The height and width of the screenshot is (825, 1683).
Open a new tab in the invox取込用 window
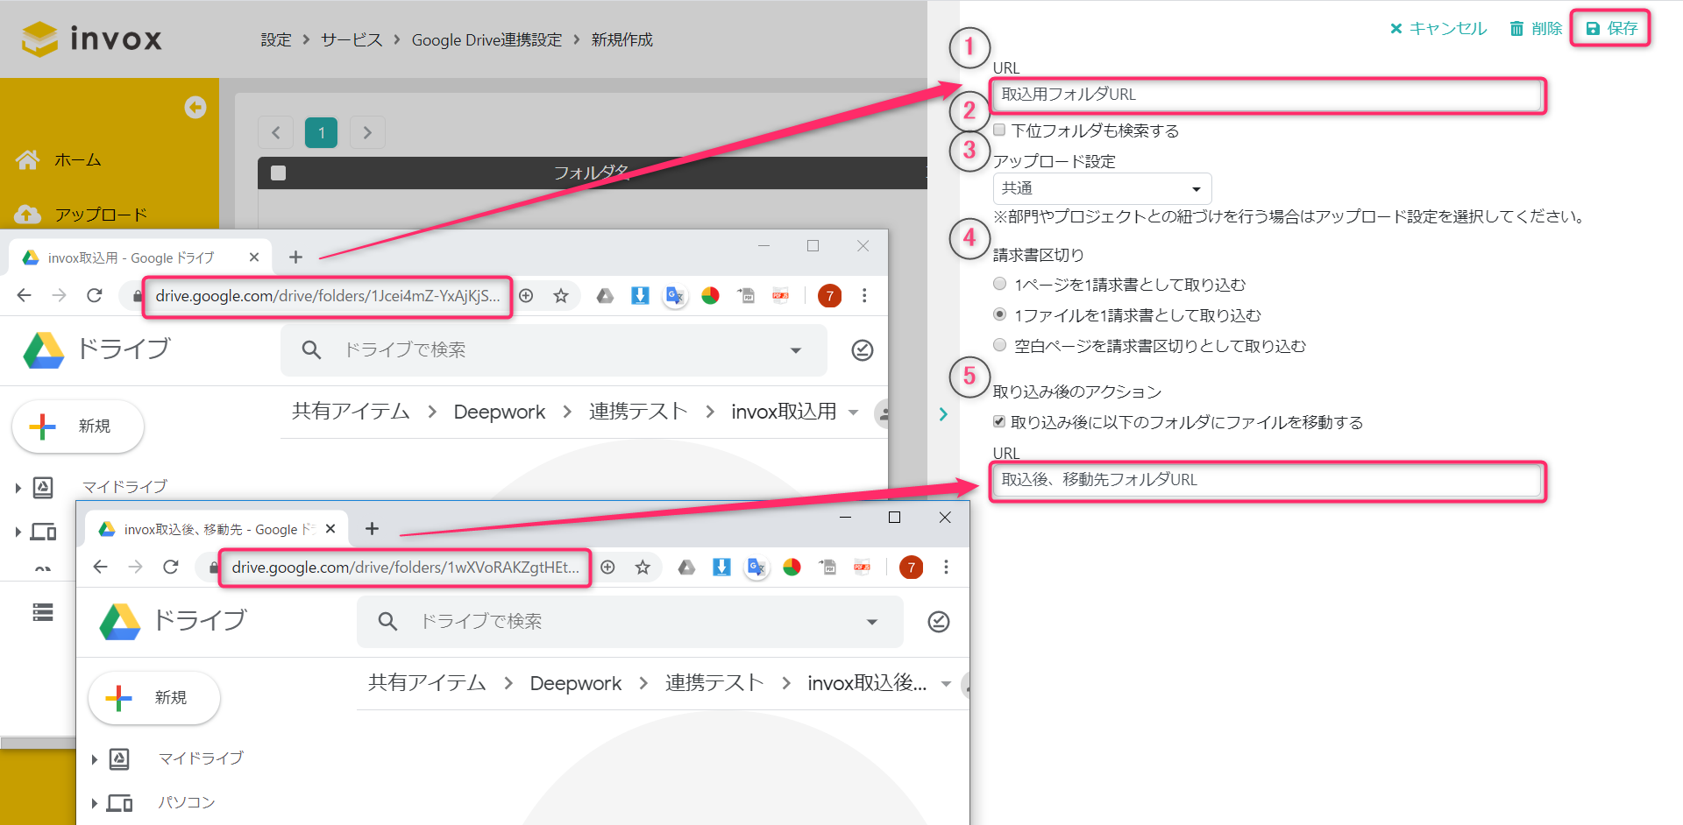295,257
